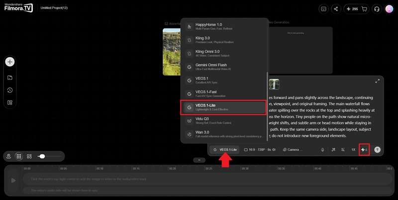
Task: Select Kling Omni 3.0 model
Action: pyautogui.click(x=223, y=53)
